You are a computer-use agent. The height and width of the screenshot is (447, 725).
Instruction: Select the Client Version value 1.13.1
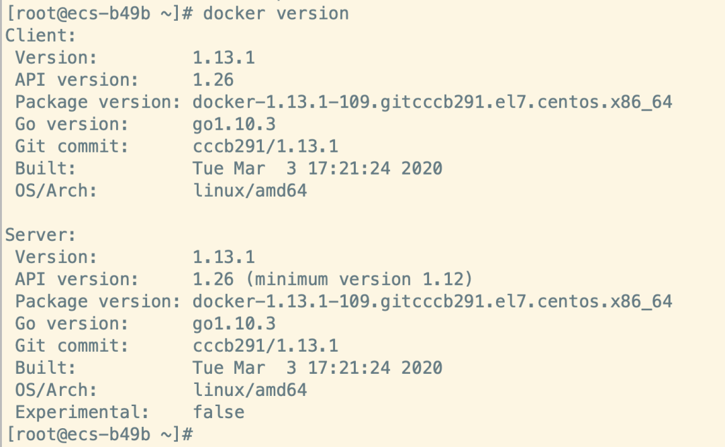click(x=224, y=58)
